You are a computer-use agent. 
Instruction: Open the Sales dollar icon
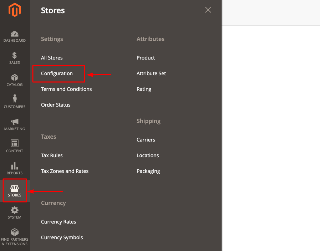15,56
